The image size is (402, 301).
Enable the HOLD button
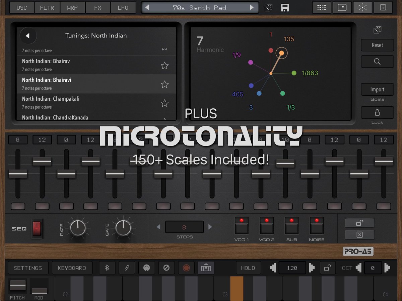248,268
